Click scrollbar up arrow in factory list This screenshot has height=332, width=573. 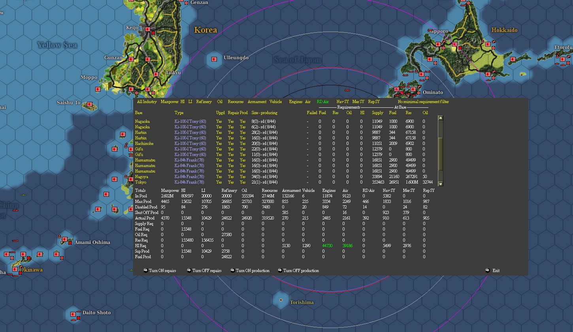[441, 118]
